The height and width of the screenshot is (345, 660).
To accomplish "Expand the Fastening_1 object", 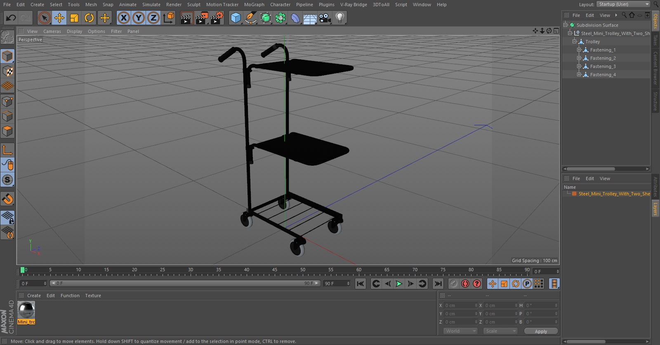I will (579, 49).
